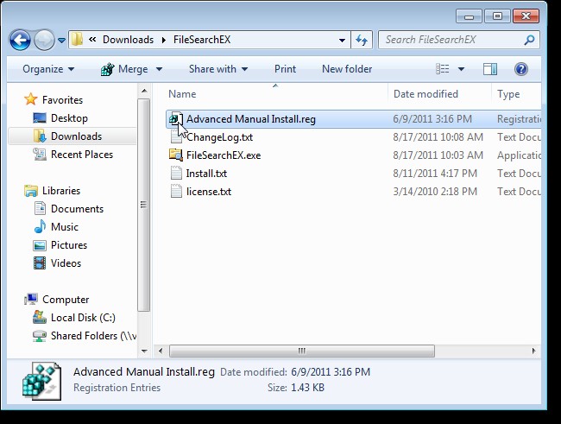Open the Documents library
561x424 pixels.
[77, 209]
